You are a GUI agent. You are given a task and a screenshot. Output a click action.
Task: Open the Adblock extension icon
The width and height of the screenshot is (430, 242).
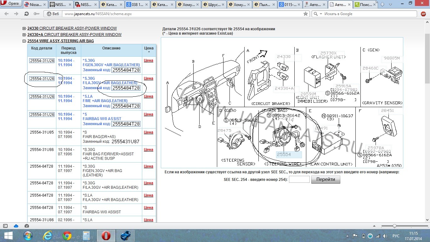pyautogui.click(x=423, y=14)
